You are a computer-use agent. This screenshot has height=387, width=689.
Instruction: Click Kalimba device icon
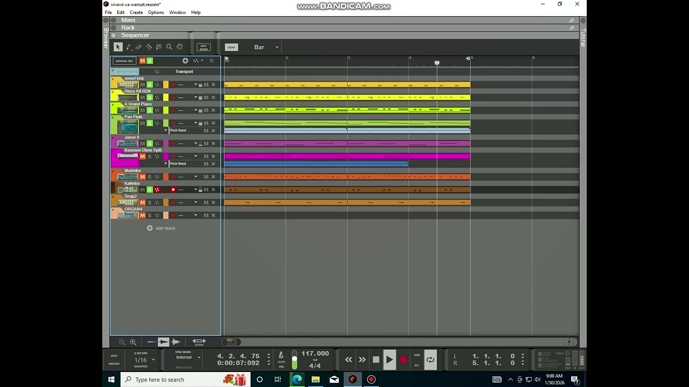tap(128, 190)
